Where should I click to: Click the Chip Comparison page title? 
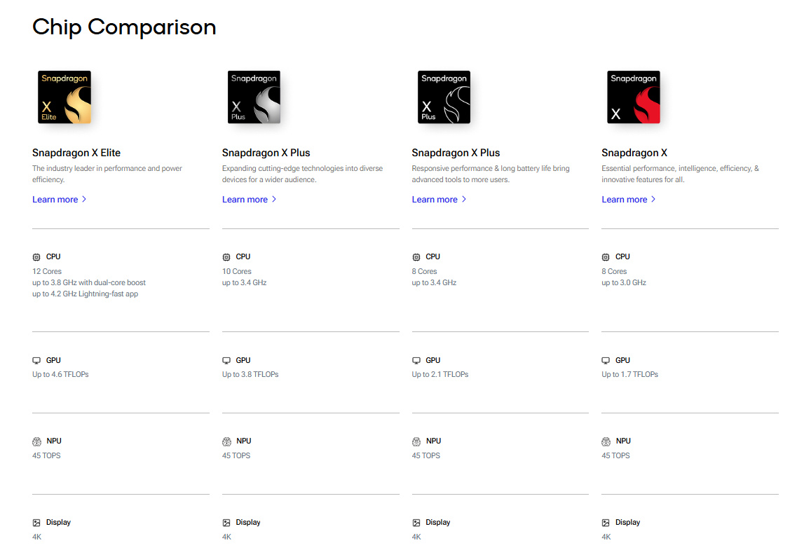(124, 27)
